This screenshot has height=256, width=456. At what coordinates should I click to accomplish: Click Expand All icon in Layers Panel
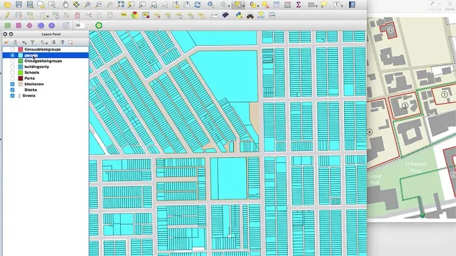(x=53, y=42)
